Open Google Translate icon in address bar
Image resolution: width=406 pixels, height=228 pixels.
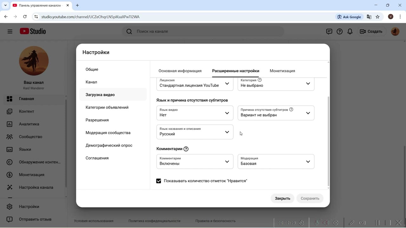pyautogui.click(x=369, y=17)
